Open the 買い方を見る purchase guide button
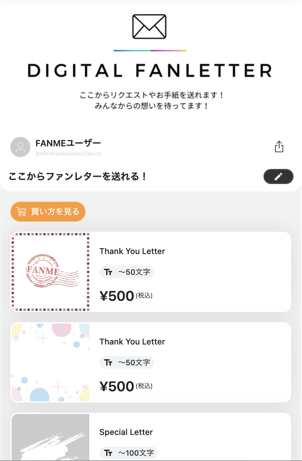 (x=48, y=212)
